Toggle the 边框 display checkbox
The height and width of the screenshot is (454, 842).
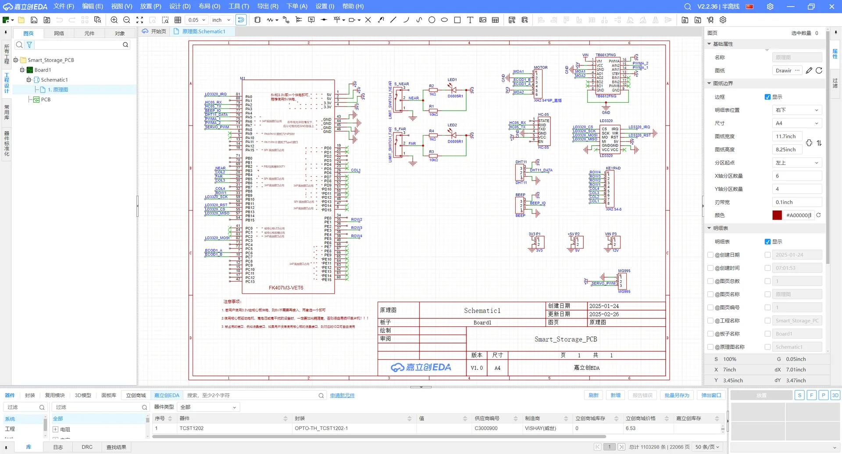point(767,97)
